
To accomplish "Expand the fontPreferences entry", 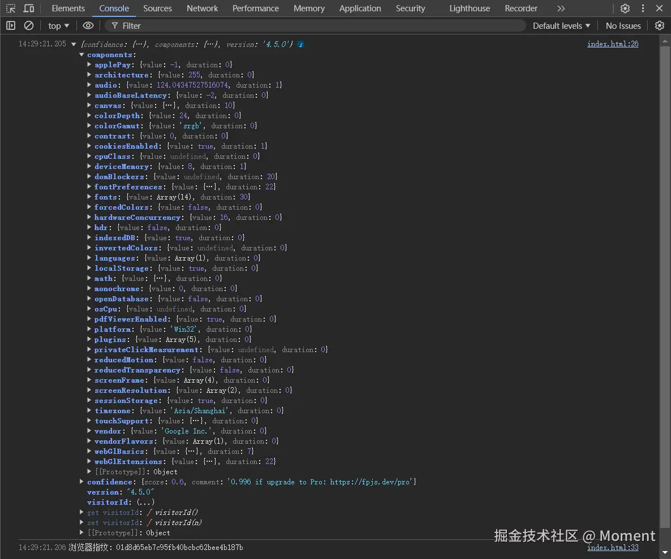I will 89,187.
